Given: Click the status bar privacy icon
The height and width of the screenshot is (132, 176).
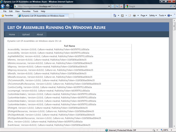Looking at the screenshot, I should (x=154, y=130).
